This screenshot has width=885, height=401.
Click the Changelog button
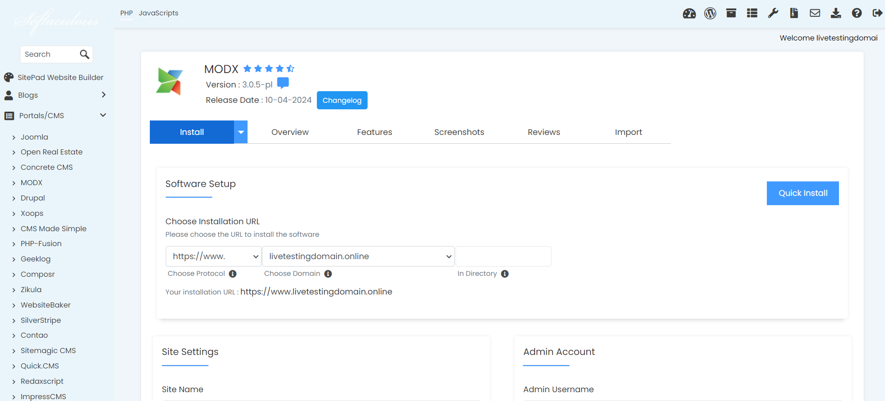(x=342, y=100)
